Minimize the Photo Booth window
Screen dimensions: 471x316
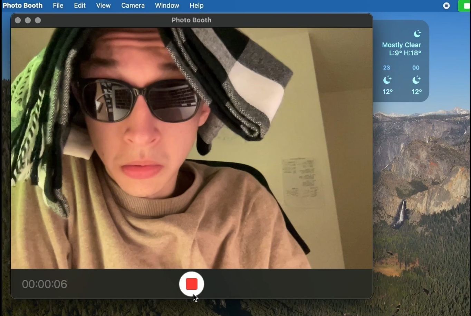click(28, 20)
